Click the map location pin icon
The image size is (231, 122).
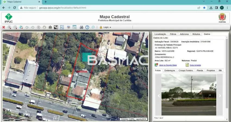tap(56, 27)
